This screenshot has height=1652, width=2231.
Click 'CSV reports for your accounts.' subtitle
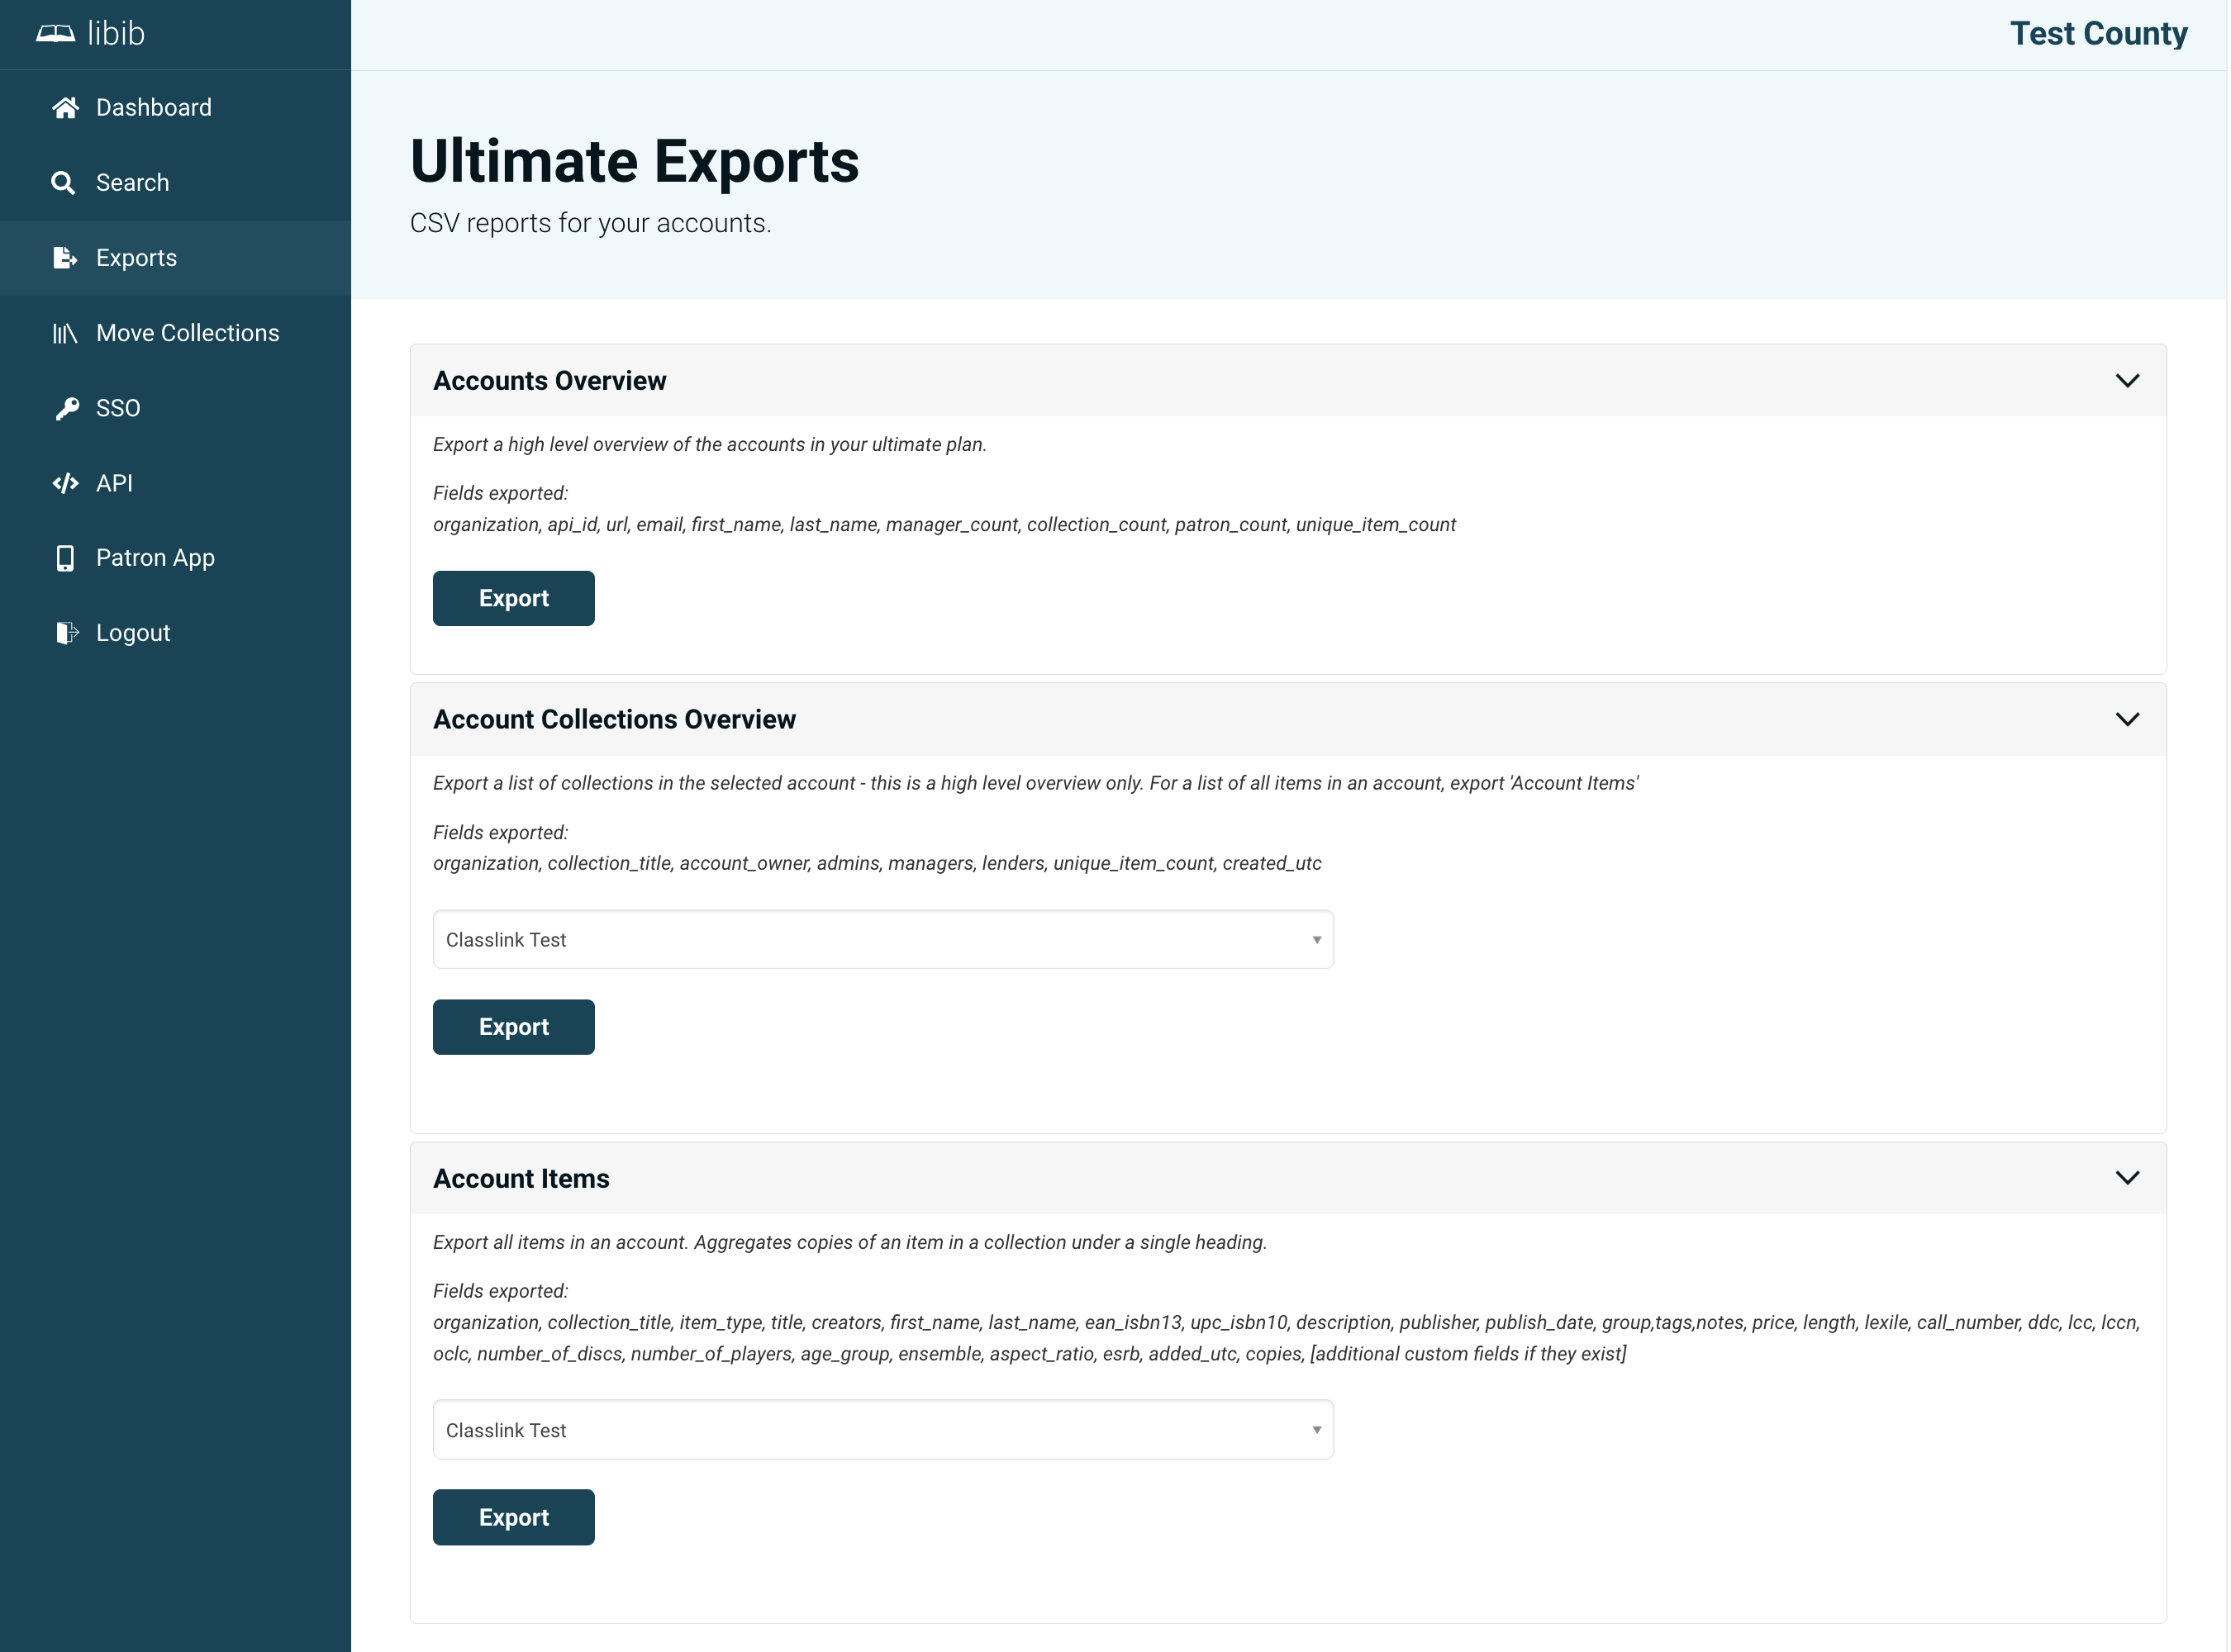590,223
